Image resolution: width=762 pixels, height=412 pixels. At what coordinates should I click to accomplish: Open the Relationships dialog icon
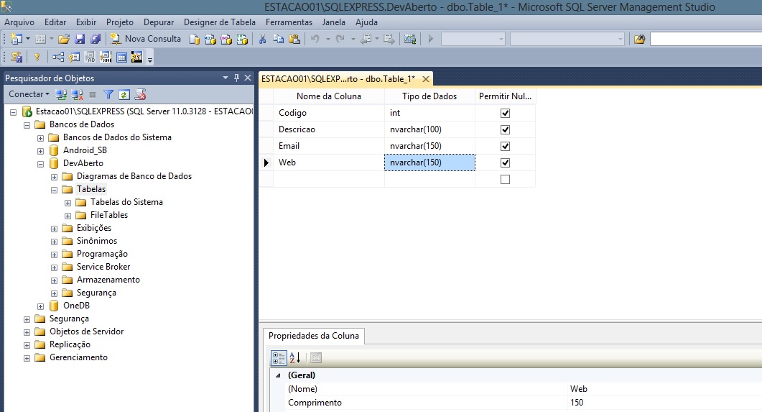point(57,58)
